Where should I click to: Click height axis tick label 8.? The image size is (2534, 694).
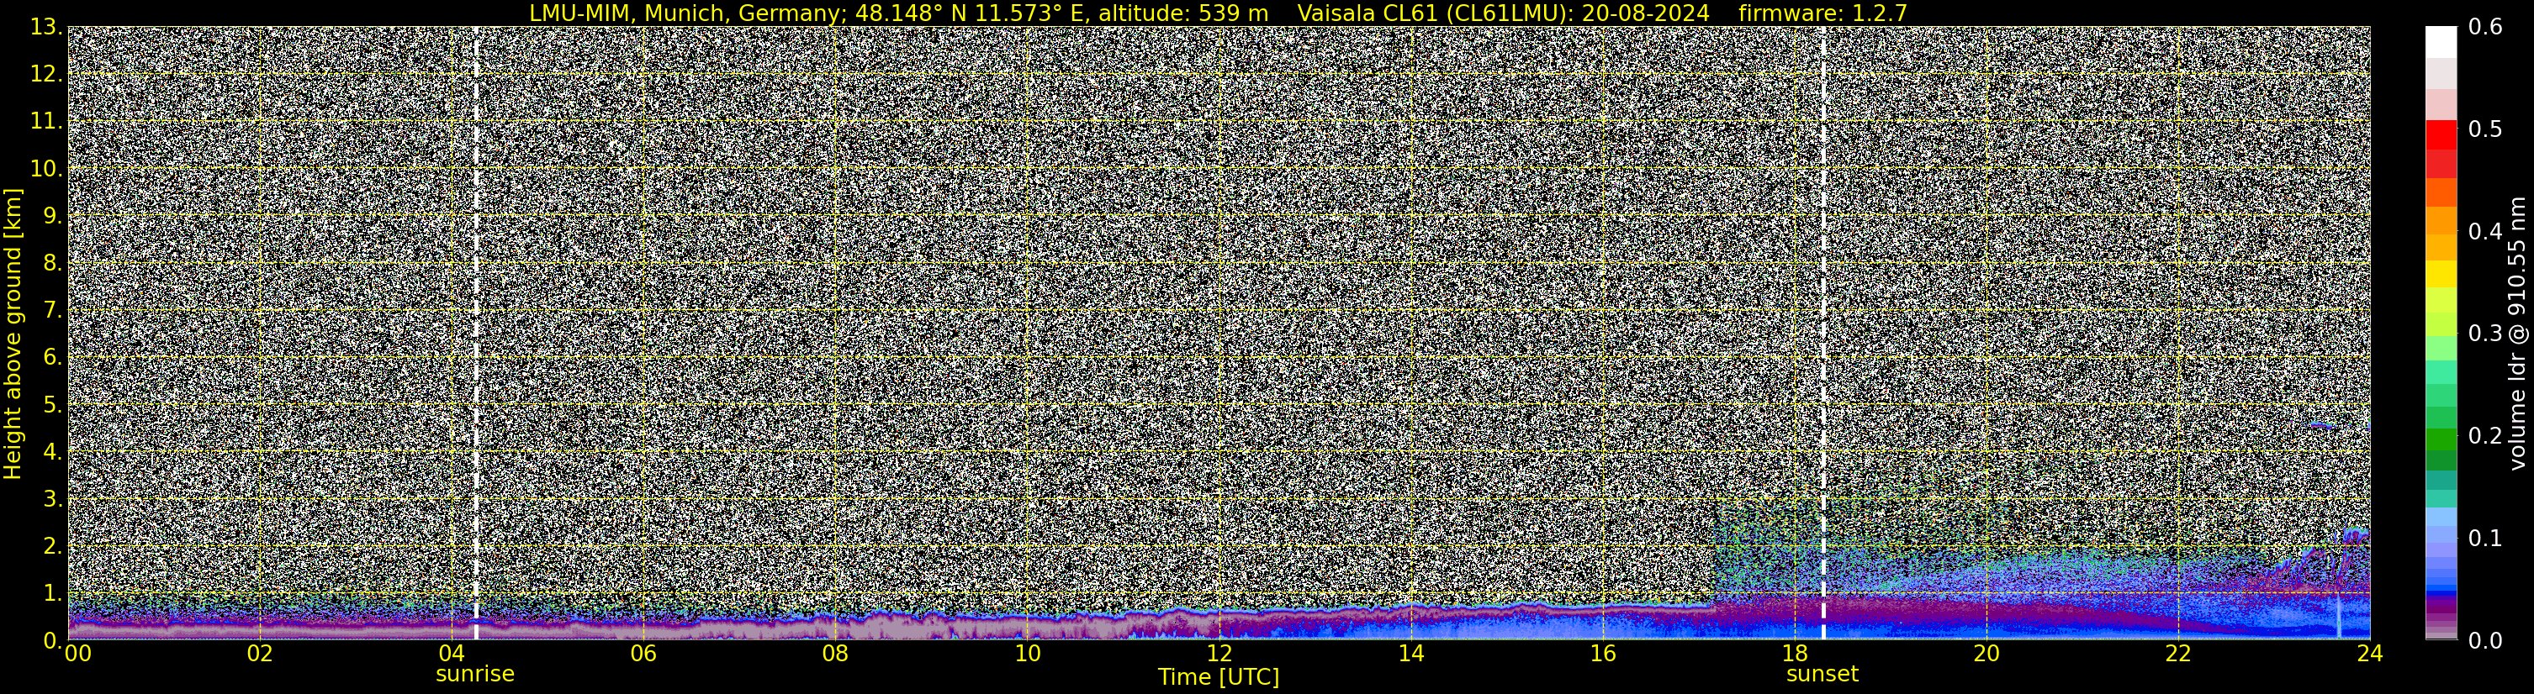point(51,264)
